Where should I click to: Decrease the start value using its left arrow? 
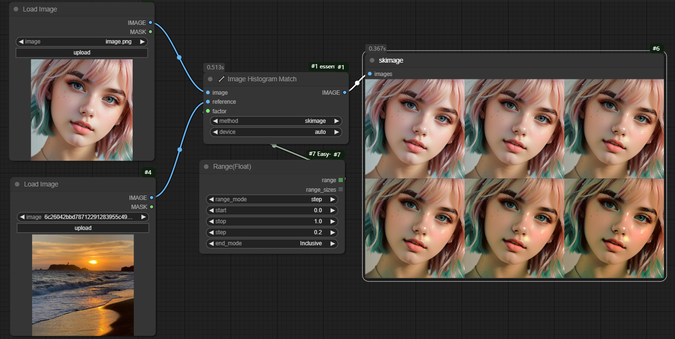pos(211,210)
